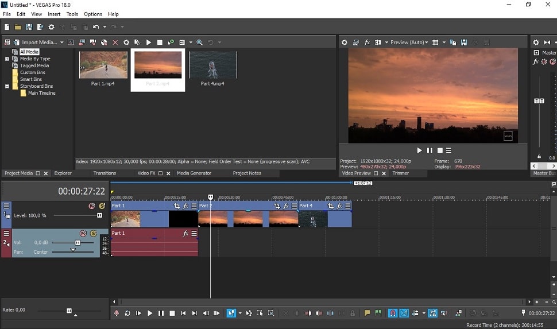Viewport: 557px width, 329px height.
Task: Click the Record microphone button
Action: (116, 313)
